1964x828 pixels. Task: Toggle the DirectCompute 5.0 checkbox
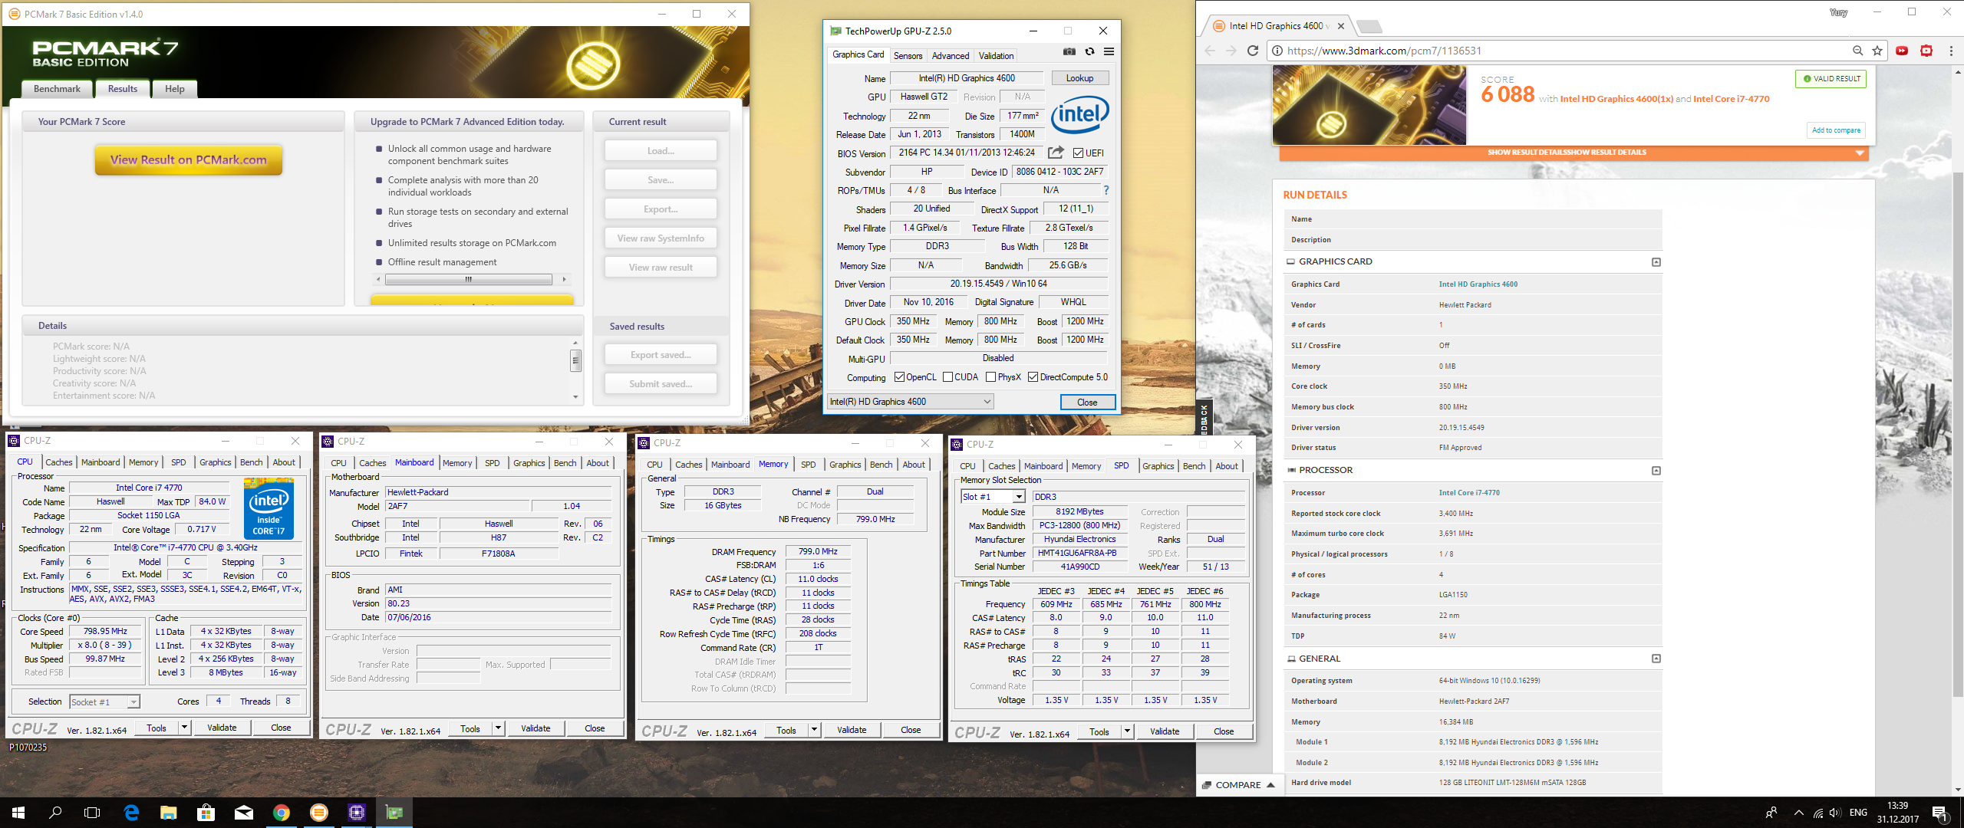tap(1033, 377)
